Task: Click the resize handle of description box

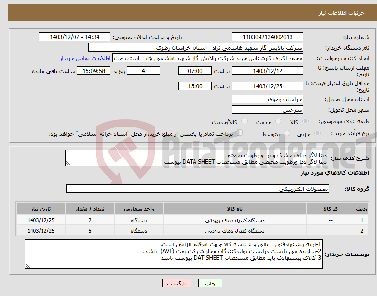Action: (x=68, y=163)
